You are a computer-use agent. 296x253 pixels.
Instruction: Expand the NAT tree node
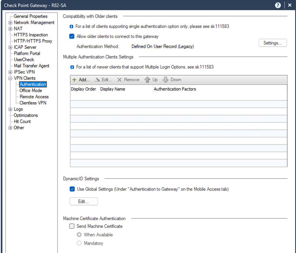coord(10,29)
